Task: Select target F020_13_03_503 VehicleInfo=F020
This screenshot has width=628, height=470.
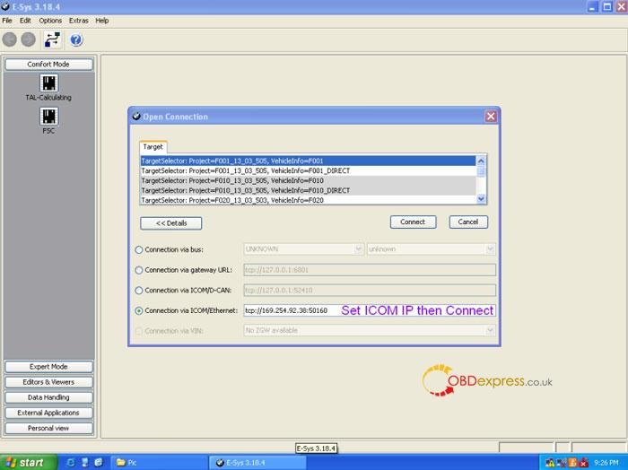Action: 308,200
